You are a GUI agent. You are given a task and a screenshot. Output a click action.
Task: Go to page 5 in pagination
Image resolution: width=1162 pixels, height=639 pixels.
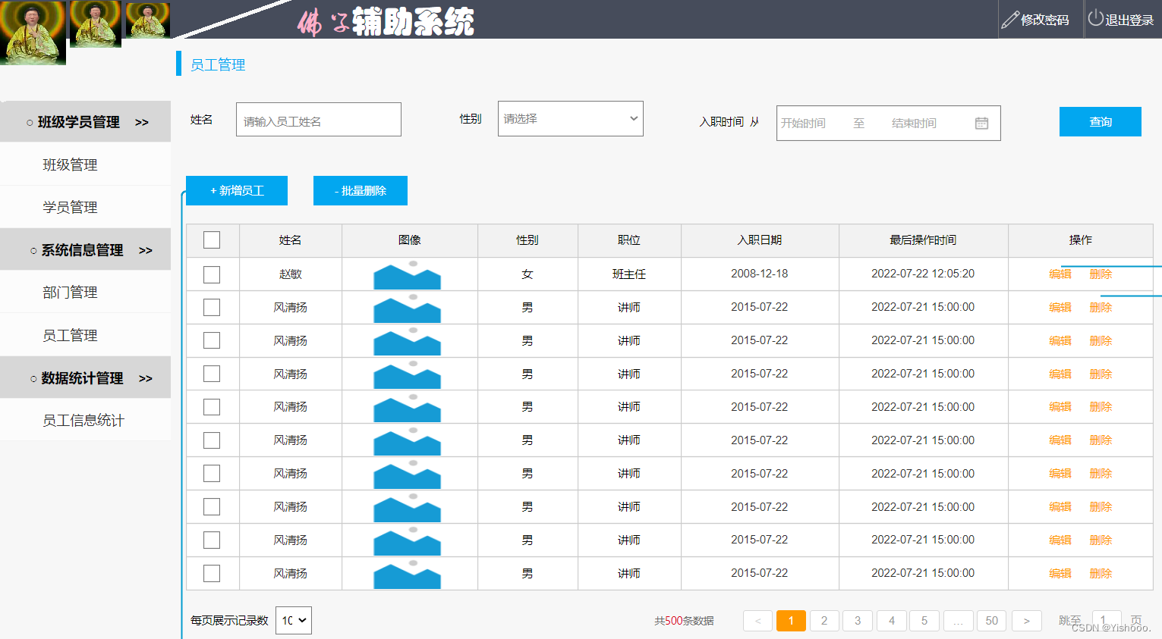click(924, 620)
